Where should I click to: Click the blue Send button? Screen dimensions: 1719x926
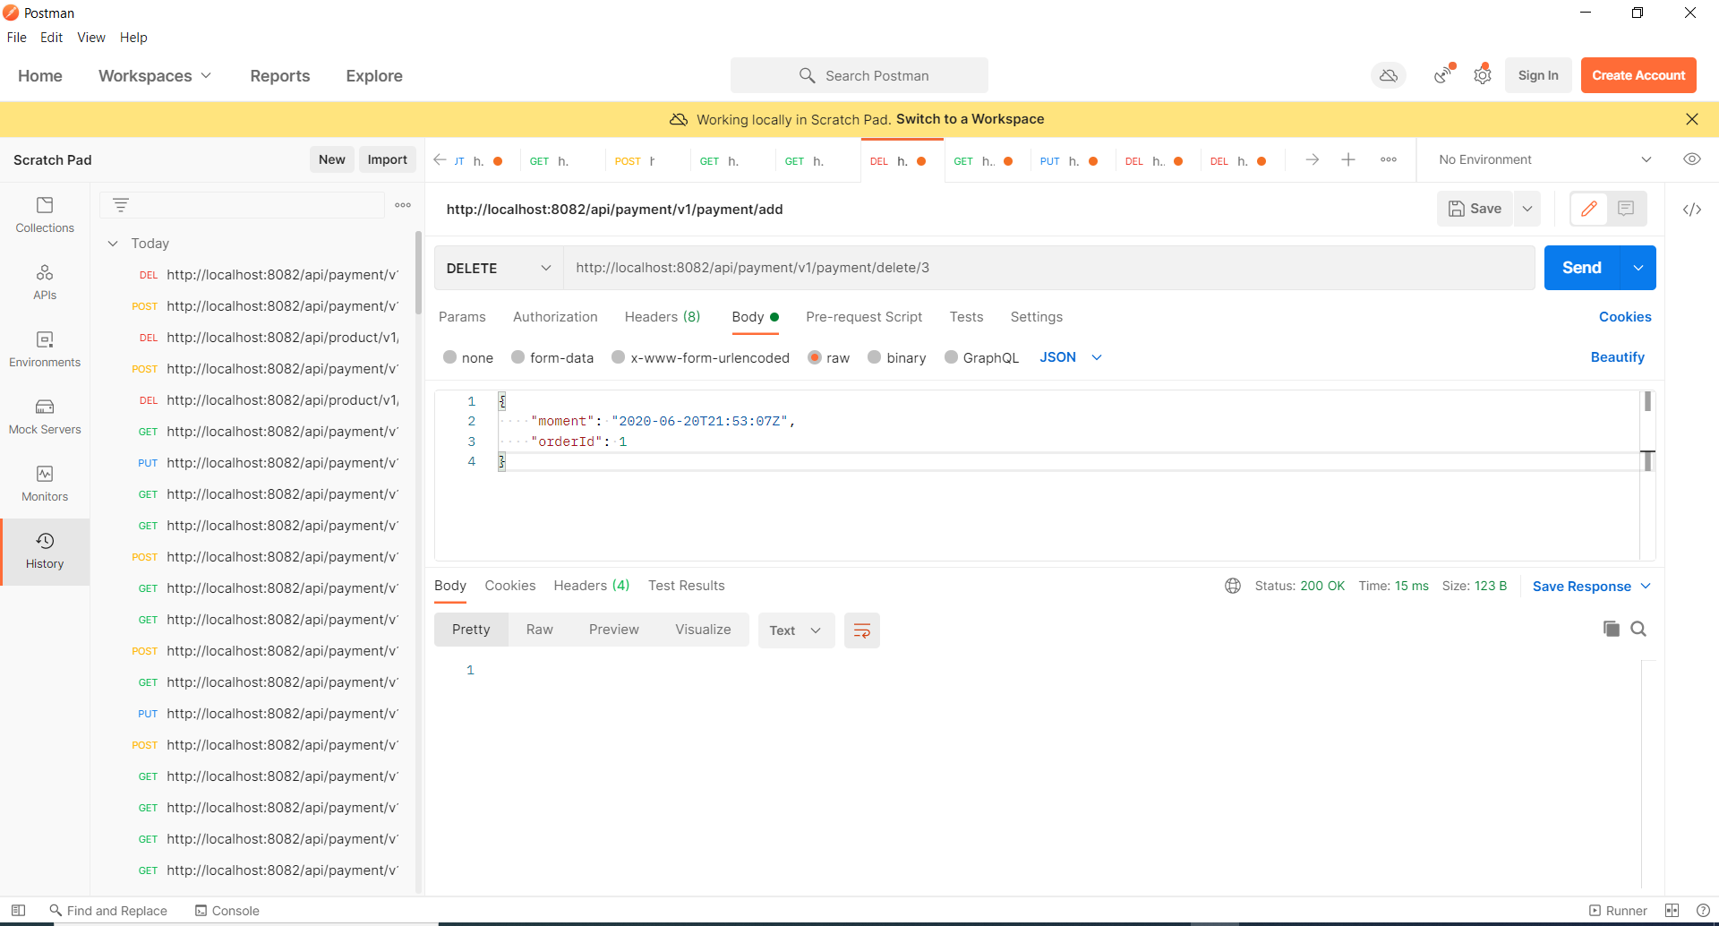click(1582, 268)
